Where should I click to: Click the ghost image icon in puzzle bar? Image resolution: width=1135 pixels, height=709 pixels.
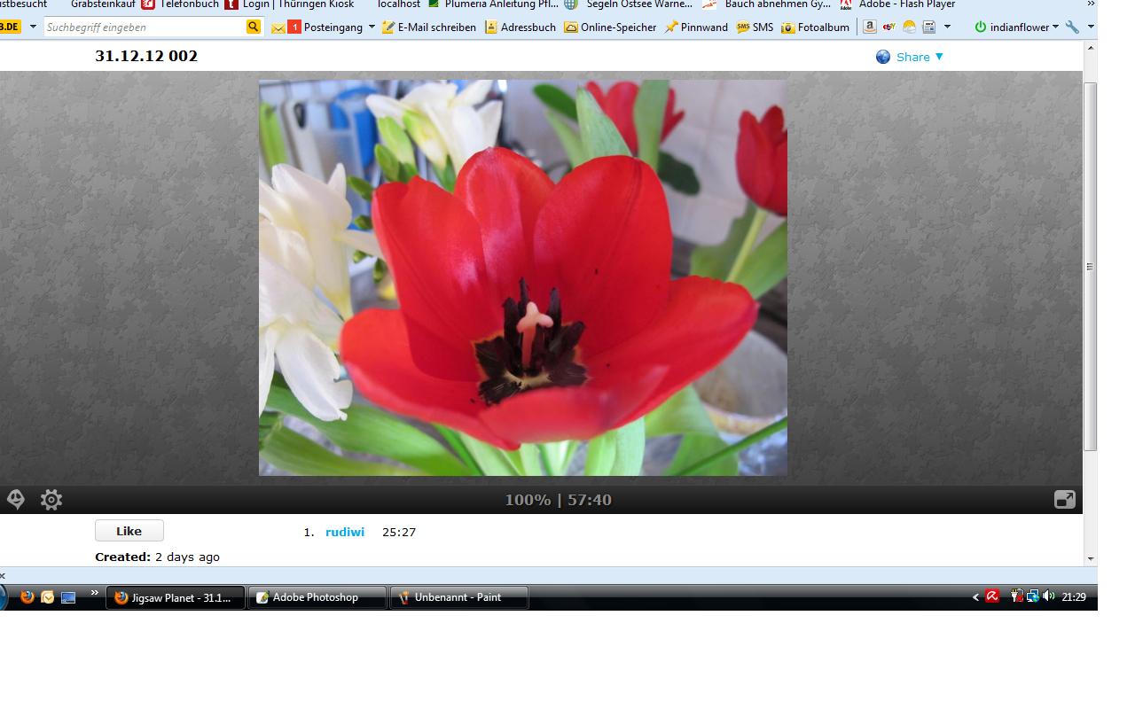(16, 500)
